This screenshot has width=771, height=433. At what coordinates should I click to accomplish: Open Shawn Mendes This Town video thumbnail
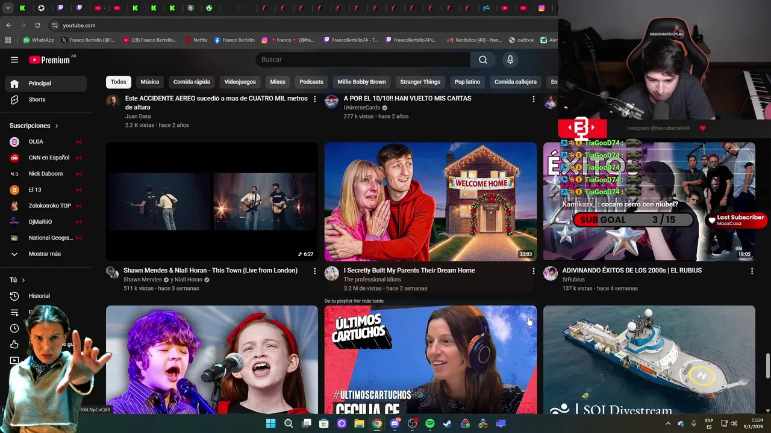click(x=212, y=201)
